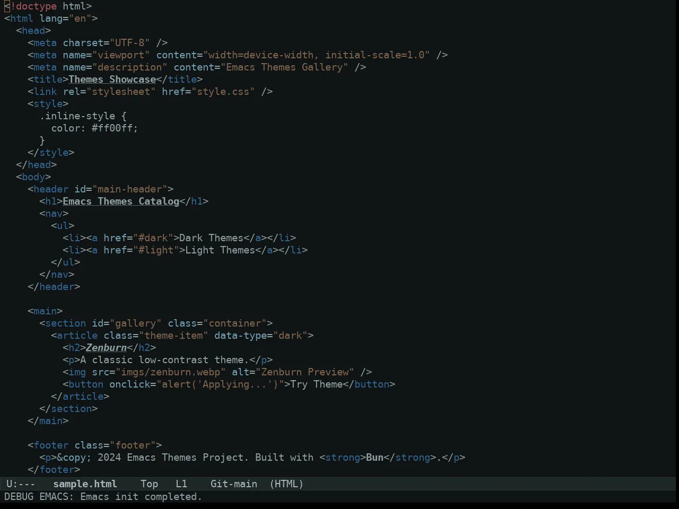
Task: Place cursor on 'Themes Showcase' title text
Action: [x=112, y=80]
